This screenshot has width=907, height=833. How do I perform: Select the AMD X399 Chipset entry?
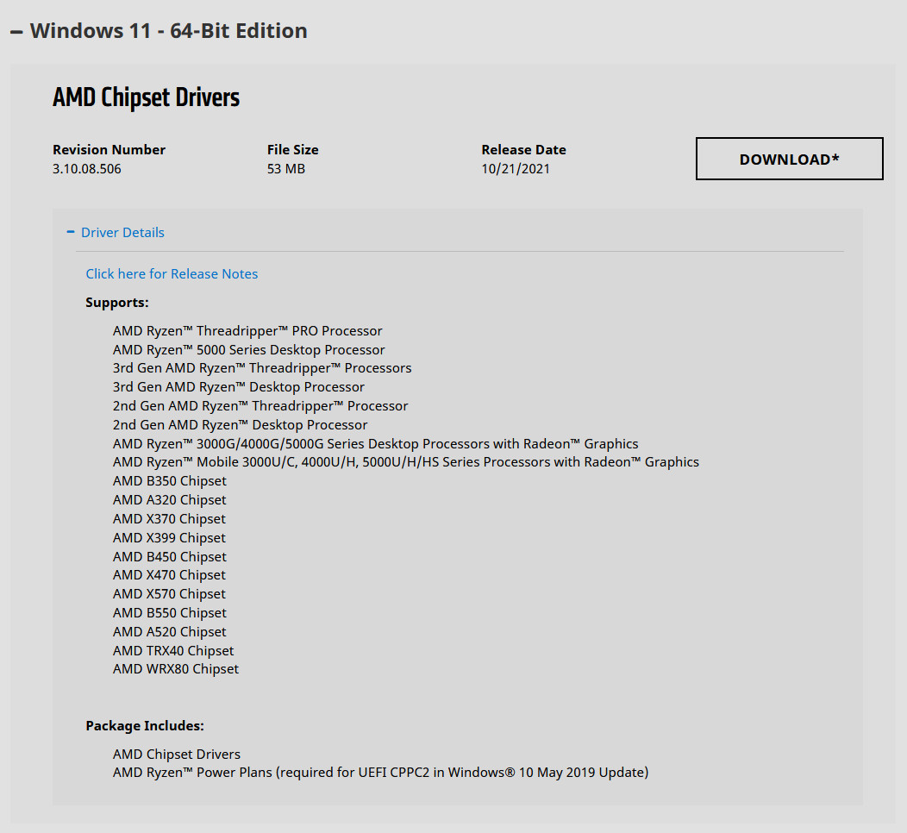coord(169,538)
